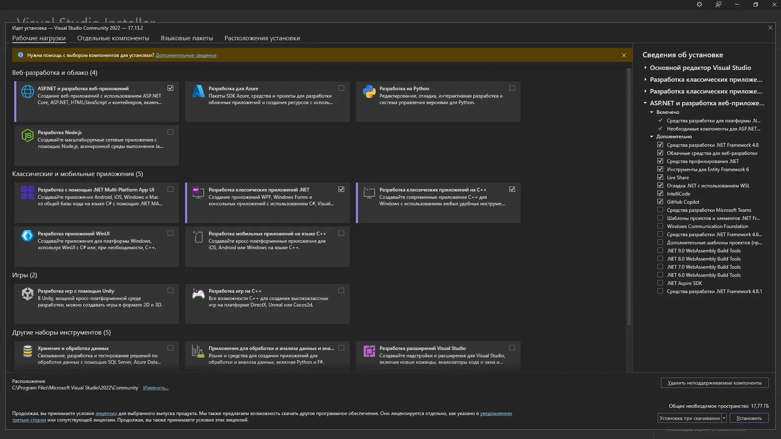Viewport: 781px width, 439px height.
Task: Click the Node.js development icon
Action: [28, 135]
